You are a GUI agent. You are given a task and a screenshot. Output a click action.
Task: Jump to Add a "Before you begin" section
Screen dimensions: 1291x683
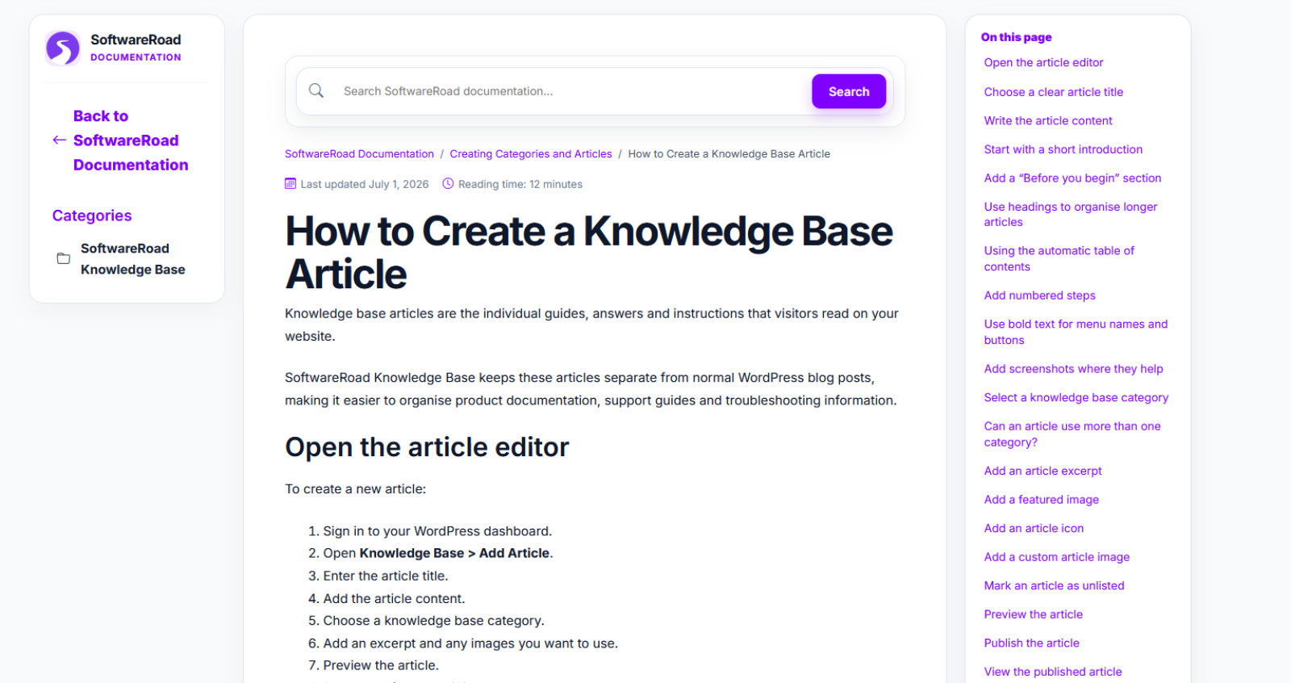1072,178
